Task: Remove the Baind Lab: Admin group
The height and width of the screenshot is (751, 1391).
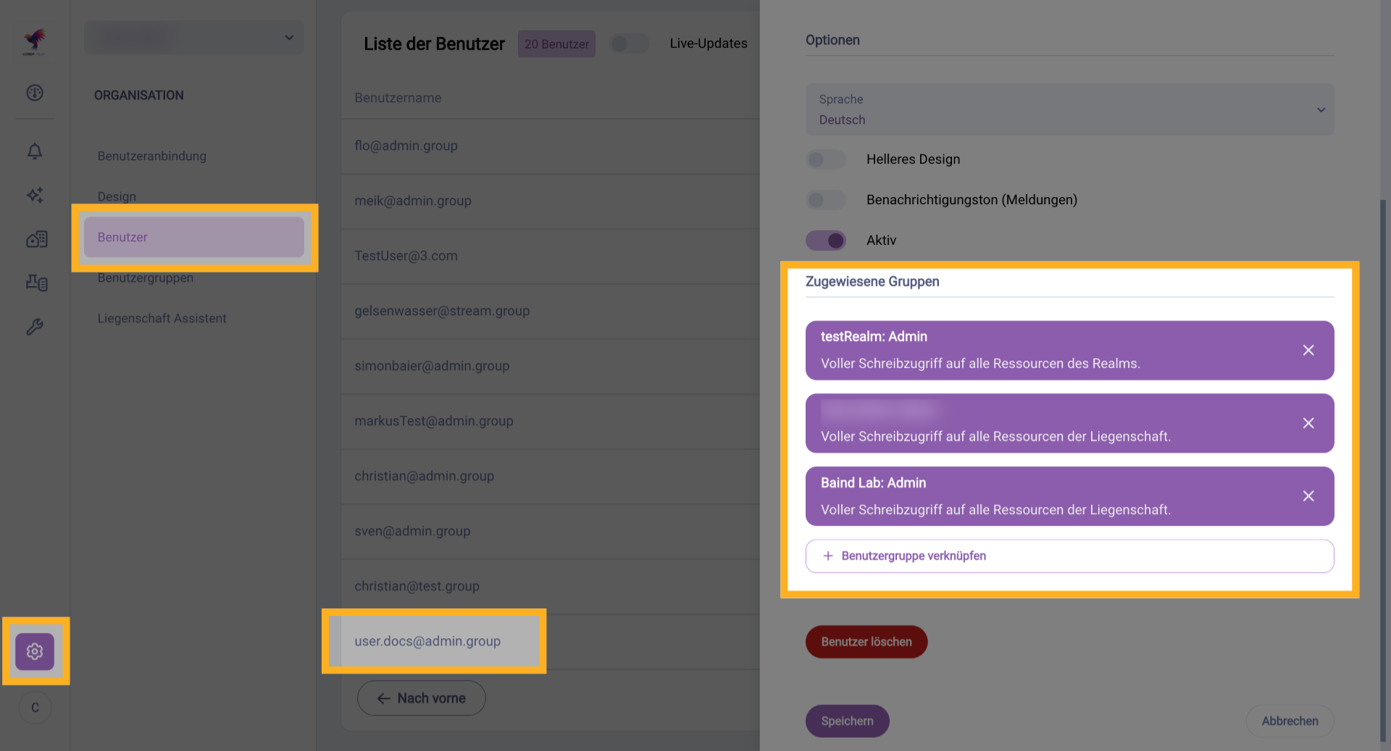Action: tap(1308, 496)
